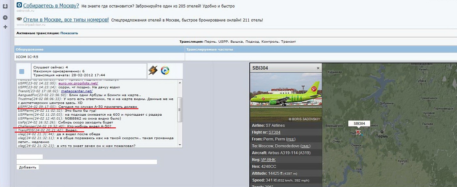Screen dimensions: 457x187
Task: Open stream in Windows Media Player icon
Action: [x=165, y=70]
